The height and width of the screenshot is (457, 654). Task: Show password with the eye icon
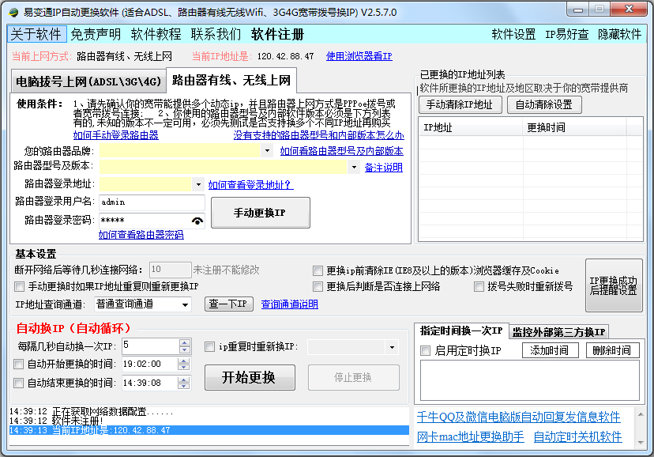(x=197, y=221)
